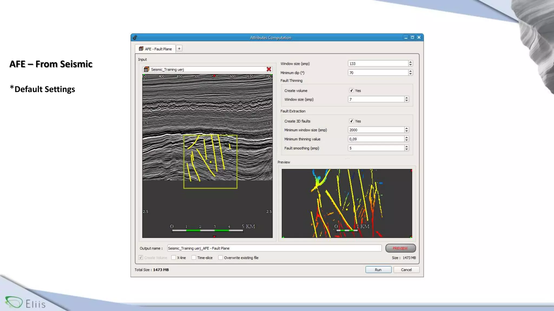
Task: Maximize the Attributes Computation window
Action: [x=412, y=38]
